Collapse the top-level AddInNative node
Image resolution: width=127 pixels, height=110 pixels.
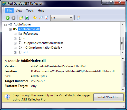point(6,25)
